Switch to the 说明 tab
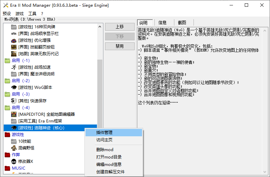The image size is (270, 177). point(145,23)
